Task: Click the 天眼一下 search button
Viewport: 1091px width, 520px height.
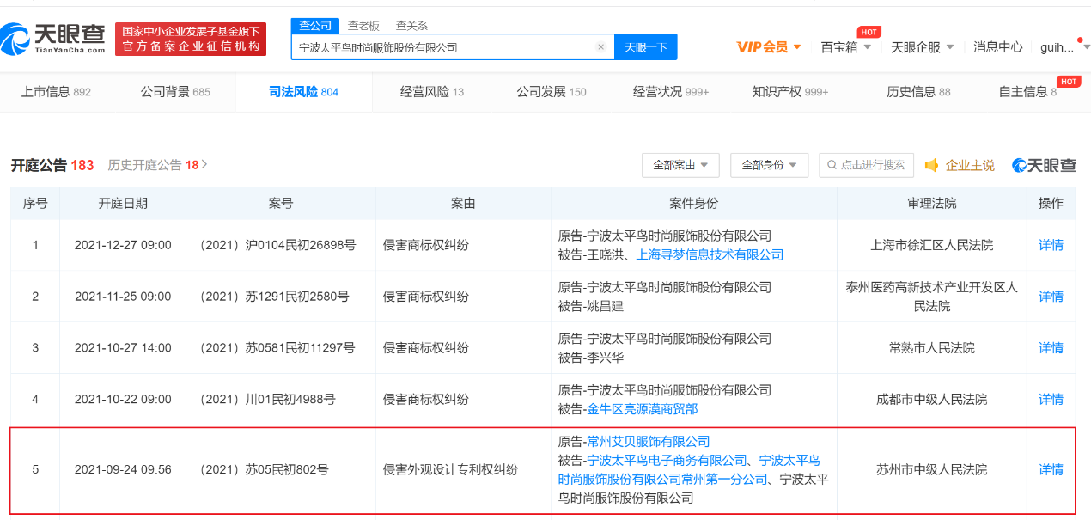Action: coord(646,47)
